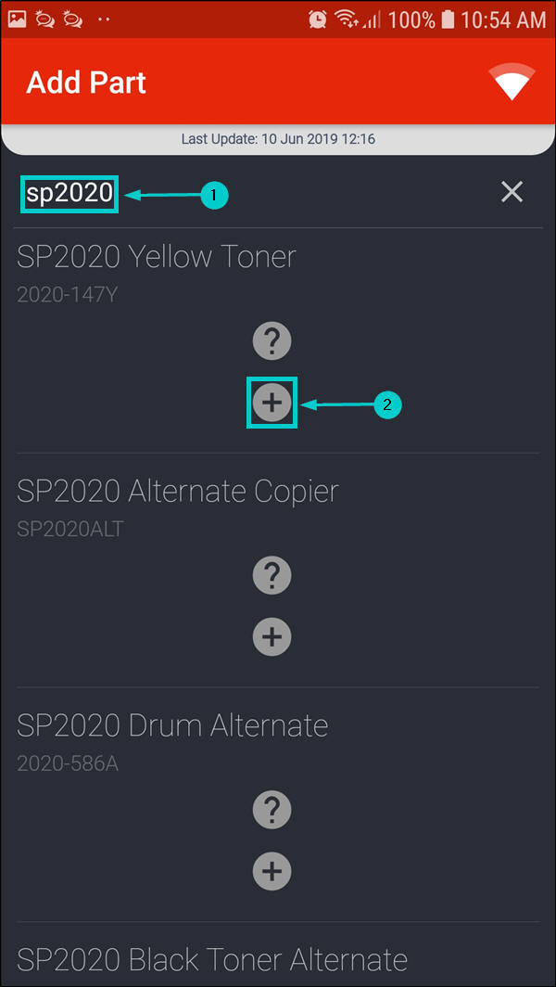Show help for SP2020 Drum Alternate
Screen dimensions: 556x987
[272, 811]
